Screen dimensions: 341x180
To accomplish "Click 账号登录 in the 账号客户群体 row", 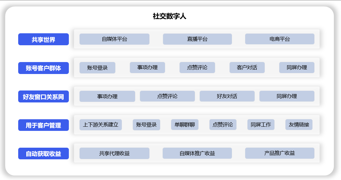I will click(97, 68).
